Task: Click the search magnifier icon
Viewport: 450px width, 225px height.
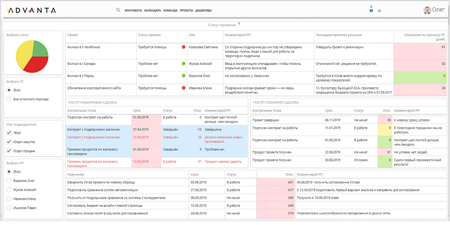Action: coord(118,10)
